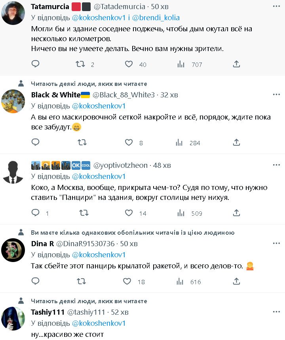Retweet Dina R's tweet
The image size is (285, 340).
click(81, 282)
